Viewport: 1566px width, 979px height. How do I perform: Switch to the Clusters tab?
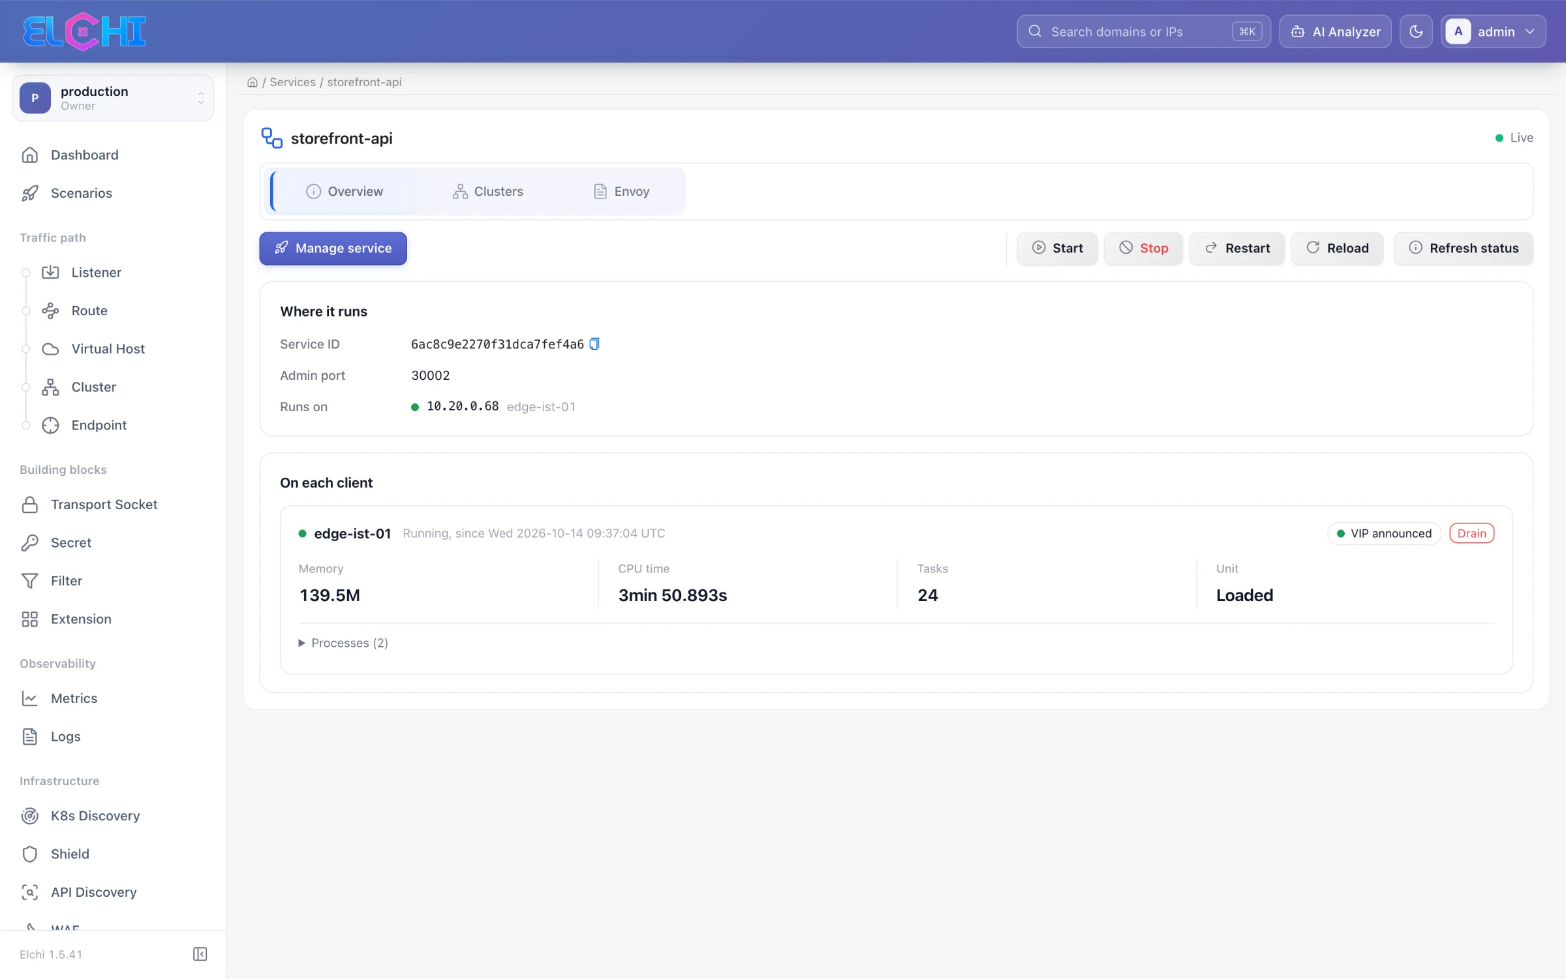click(x=487, y=191)
